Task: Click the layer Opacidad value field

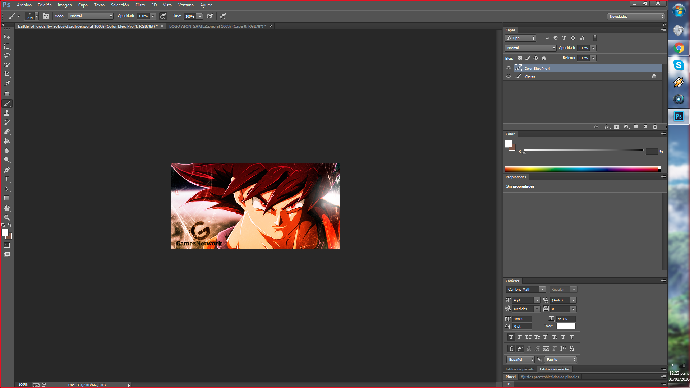Action: pyautogui.click(x=584, y=48)
